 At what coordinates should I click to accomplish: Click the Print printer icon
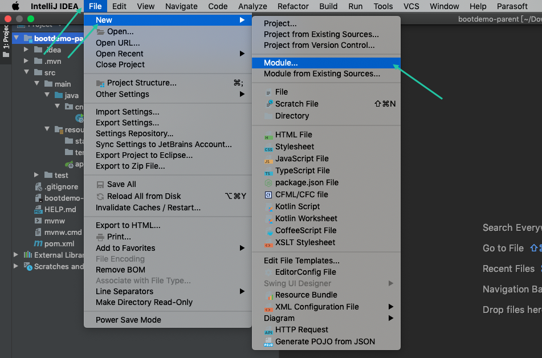100,237
